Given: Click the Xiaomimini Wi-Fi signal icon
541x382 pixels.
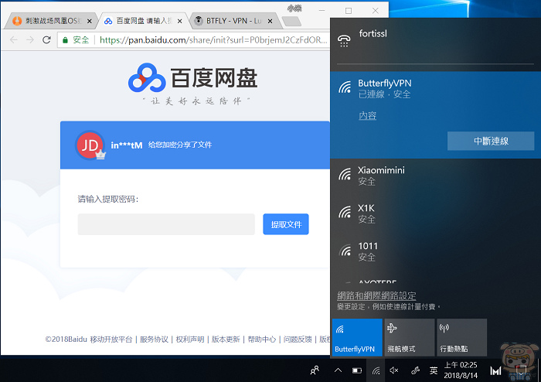Looking at the screenshot, I should [345, 174].
